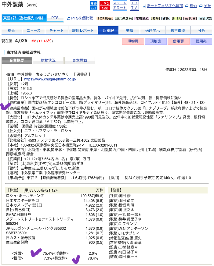The image size is (214, 266).
Task: Click the new-window icon beside 全板 link
Action: coord(201,6)
